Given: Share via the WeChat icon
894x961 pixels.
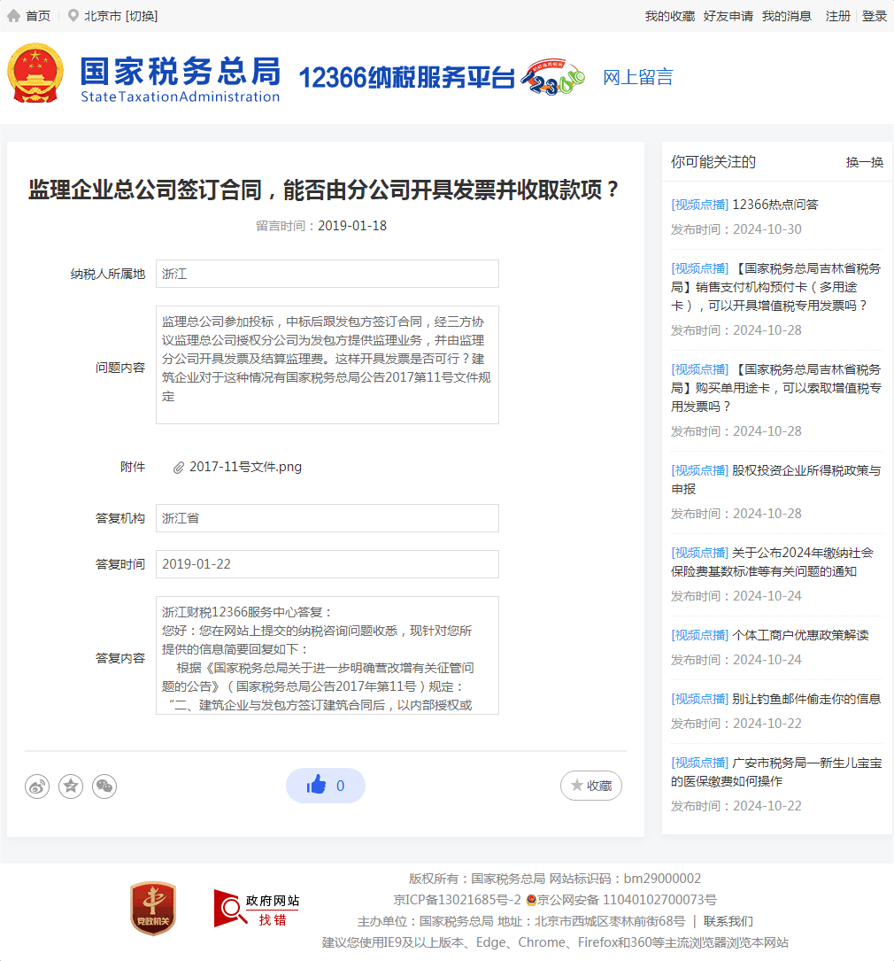Looking at the screenshot, I should coord(104,786).
